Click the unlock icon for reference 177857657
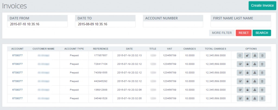Viewport: 278px width, 110px height. click(x=247, y=55)
